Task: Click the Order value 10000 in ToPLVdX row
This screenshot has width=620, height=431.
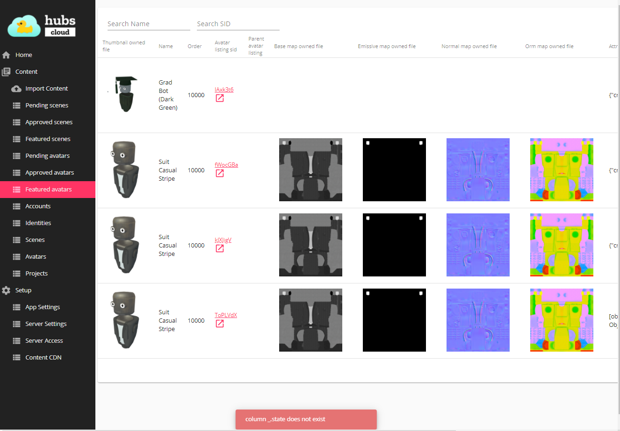Action: (196, 321)
